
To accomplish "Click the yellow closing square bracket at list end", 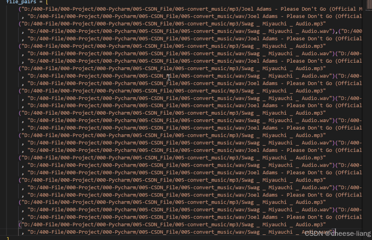I will point(7,238).
